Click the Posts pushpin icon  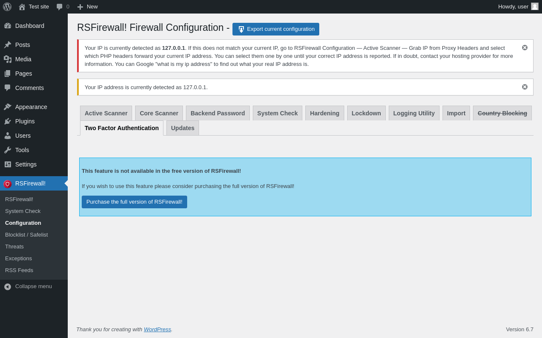coord(8,45)
